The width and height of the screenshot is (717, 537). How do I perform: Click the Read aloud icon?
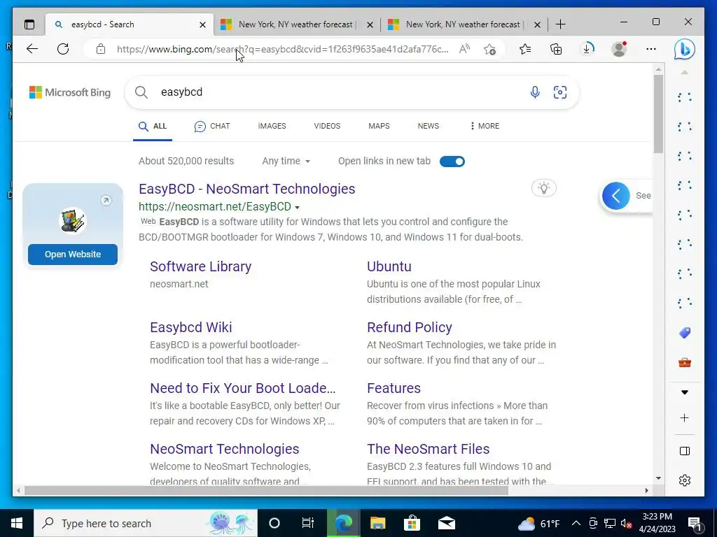click(465, 49)
